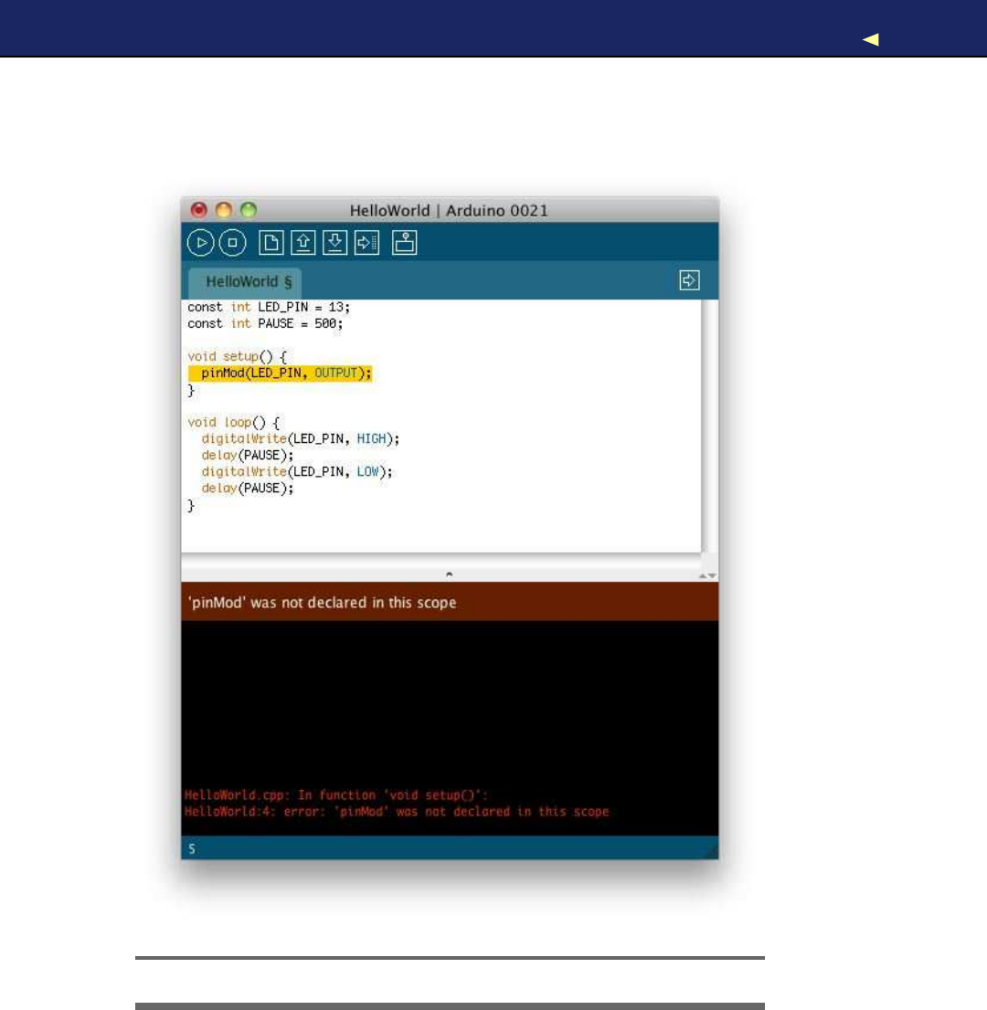
Task: Open the Serial Monitor icon
Action: pyautogui.click(x=404, y=243)
